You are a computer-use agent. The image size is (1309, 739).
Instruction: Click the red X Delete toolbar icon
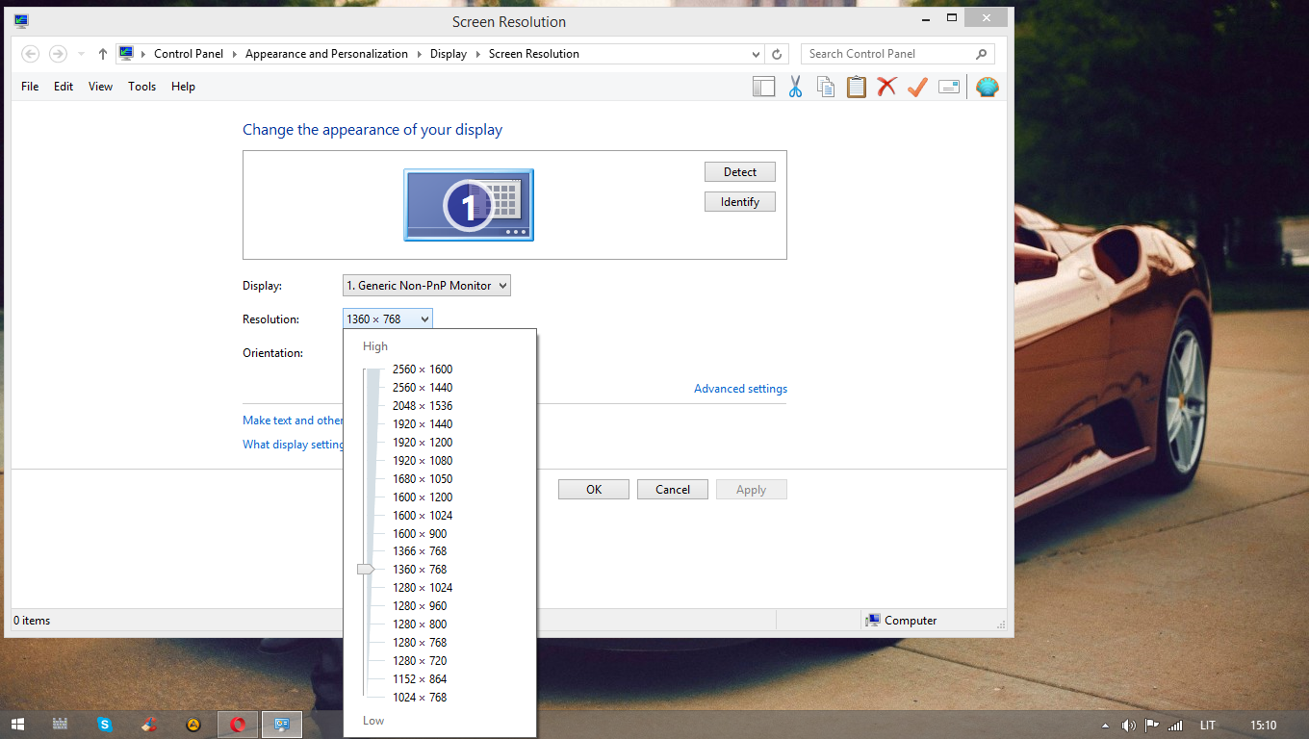click(x=886, y=87)
